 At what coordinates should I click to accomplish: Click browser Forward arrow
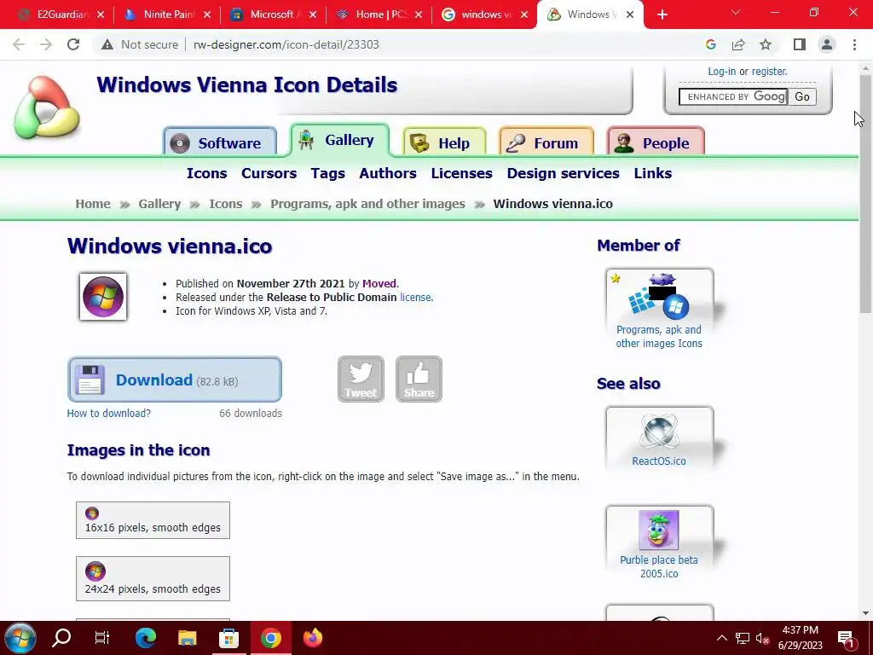[46, 44]
